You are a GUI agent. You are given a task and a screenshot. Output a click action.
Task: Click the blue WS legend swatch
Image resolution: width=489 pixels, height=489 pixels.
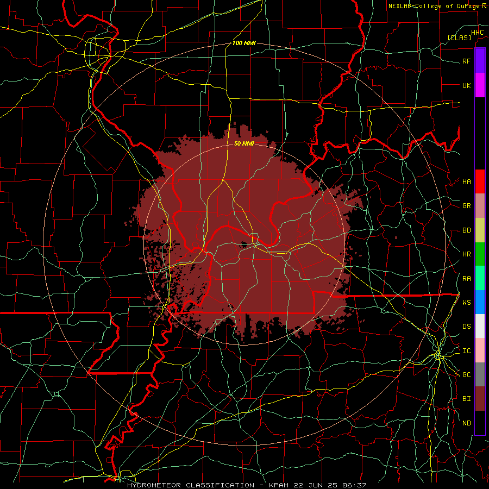480,302
